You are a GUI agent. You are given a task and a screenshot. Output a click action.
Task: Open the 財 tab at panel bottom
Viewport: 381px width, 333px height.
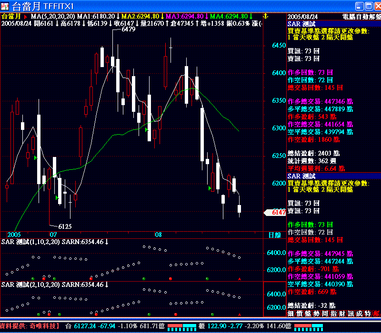click(x=342, y=313)
